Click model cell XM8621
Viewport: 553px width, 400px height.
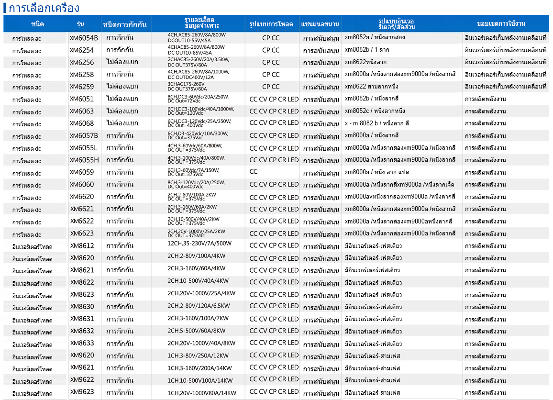point(82,270)
